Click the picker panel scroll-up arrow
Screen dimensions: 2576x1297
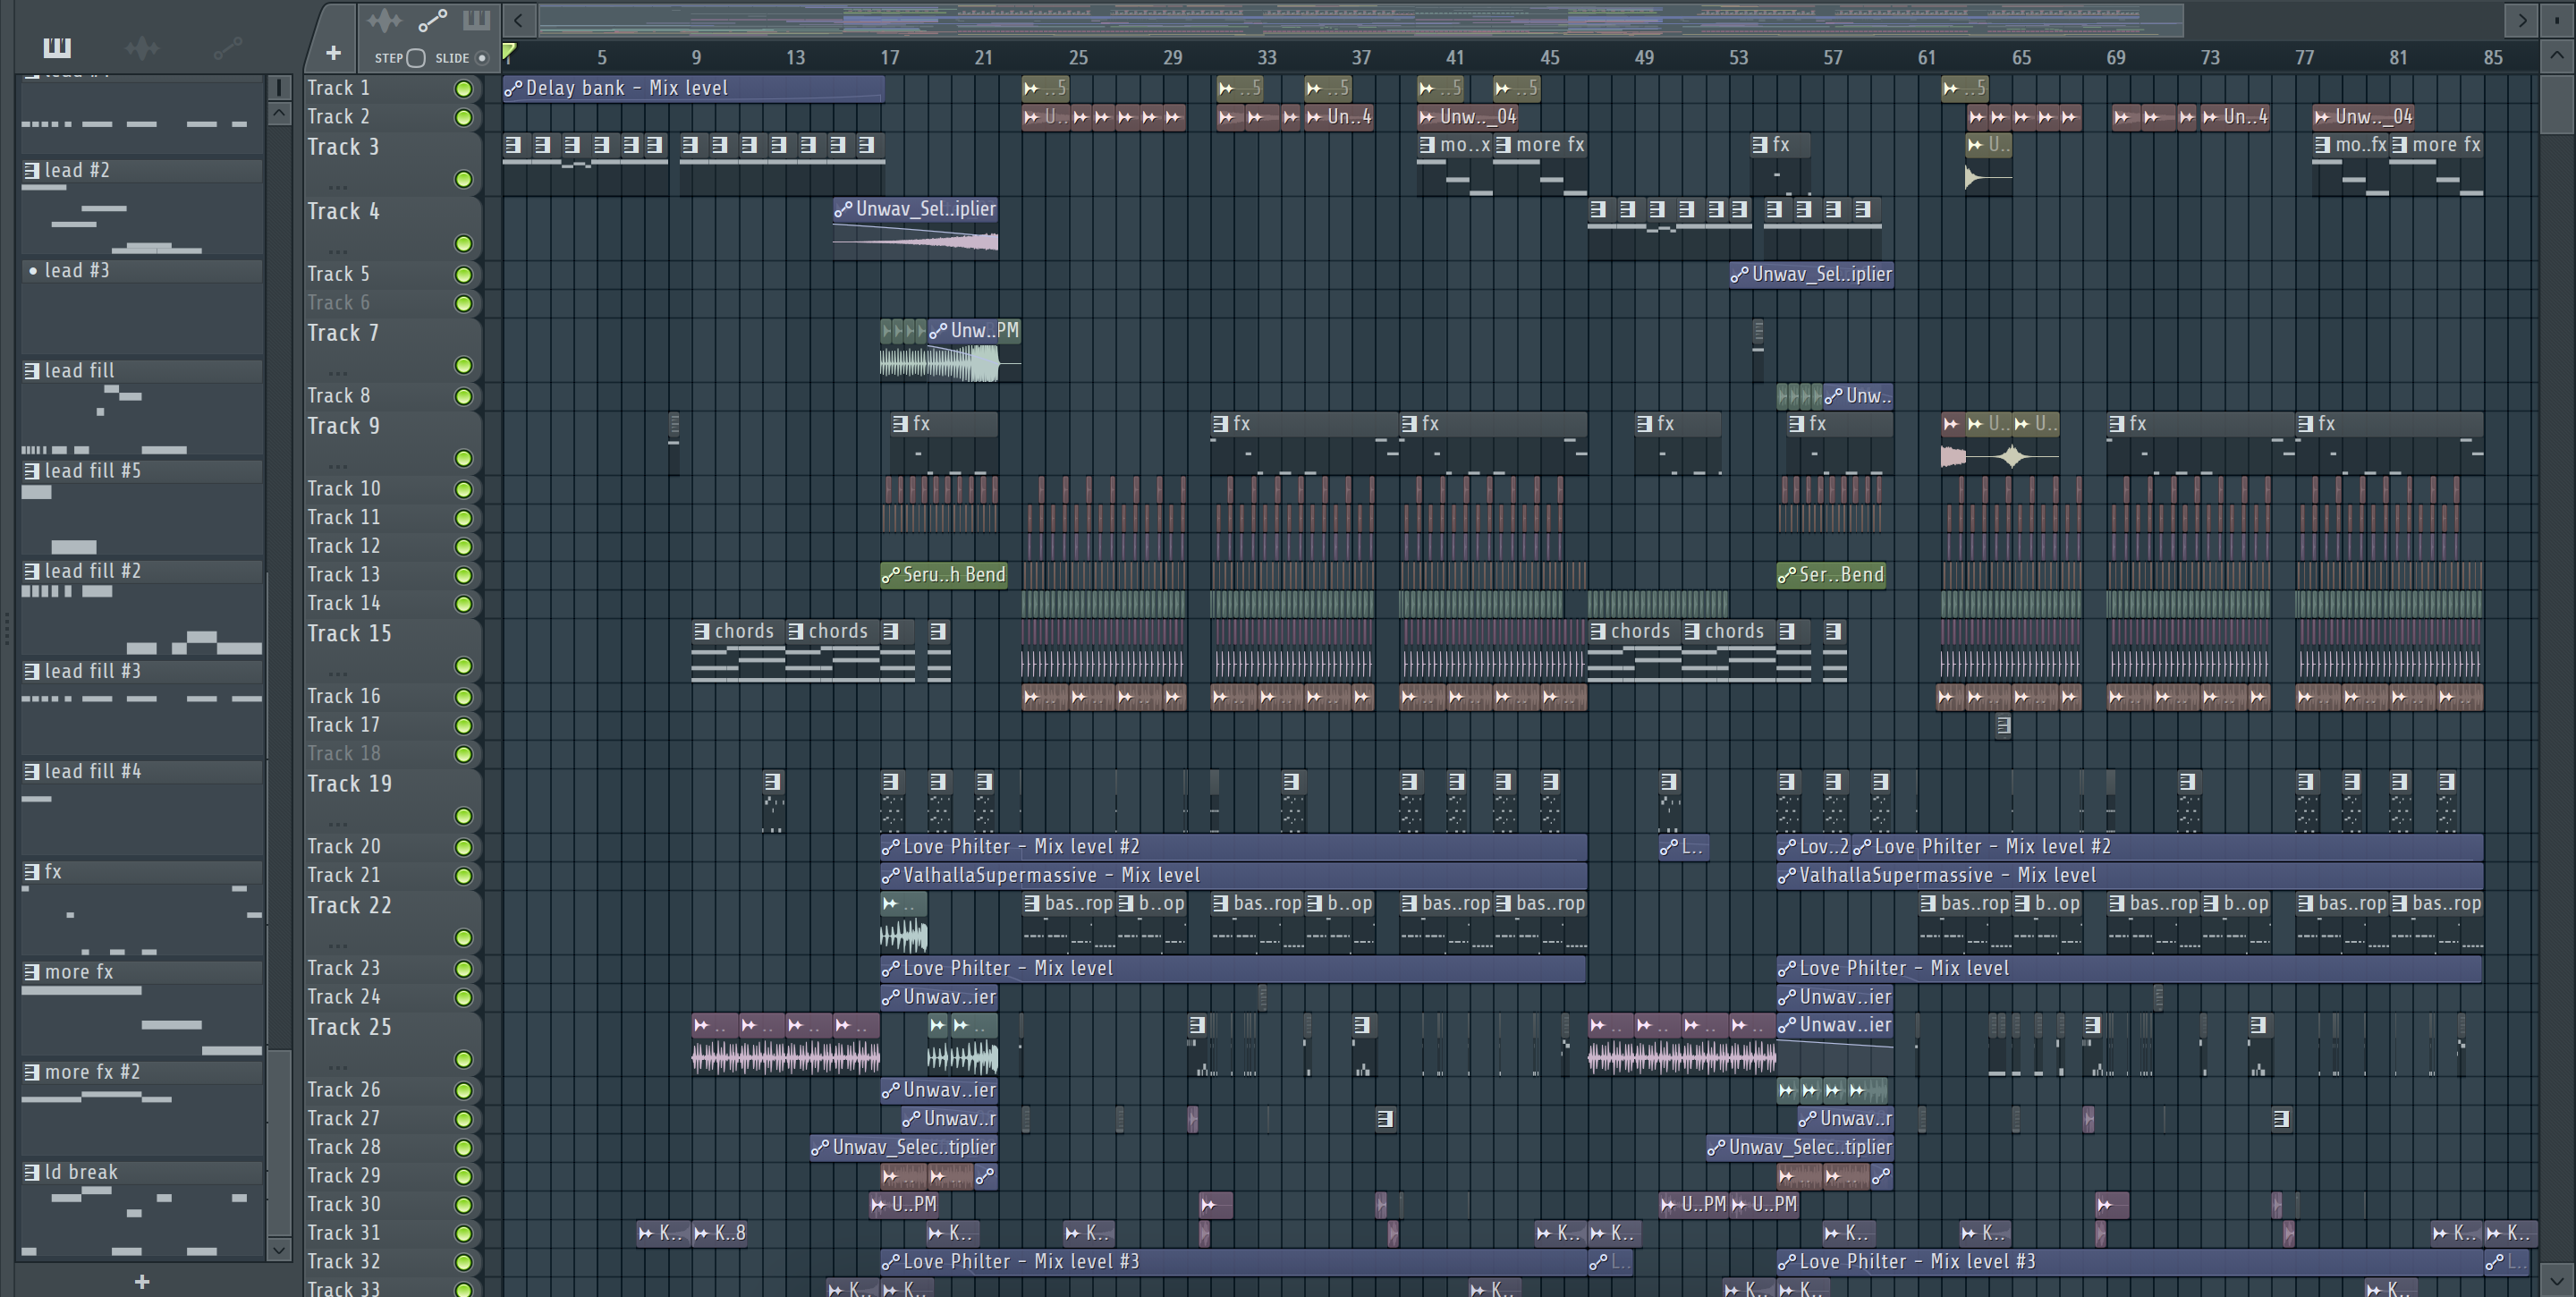tap(279, 113)
